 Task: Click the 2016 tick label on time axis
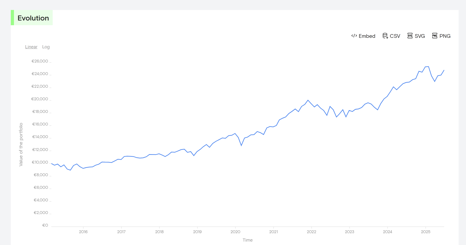[x=83, y=232]
